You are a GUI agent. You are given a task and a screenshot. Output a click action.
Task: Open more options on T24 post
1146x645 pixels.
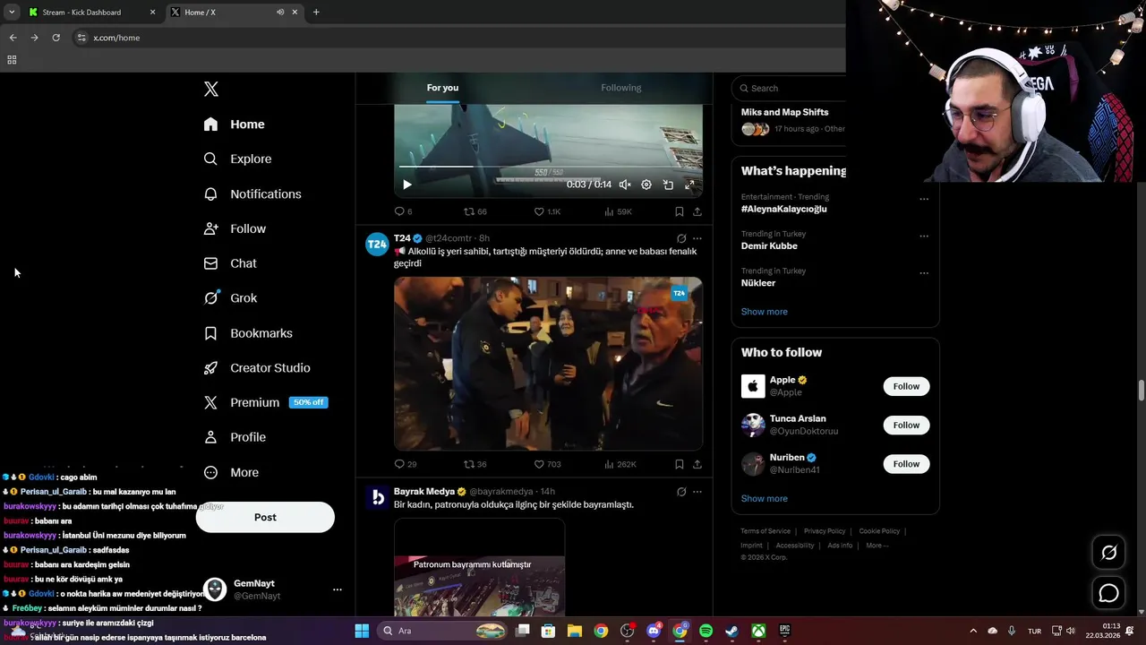697,238
